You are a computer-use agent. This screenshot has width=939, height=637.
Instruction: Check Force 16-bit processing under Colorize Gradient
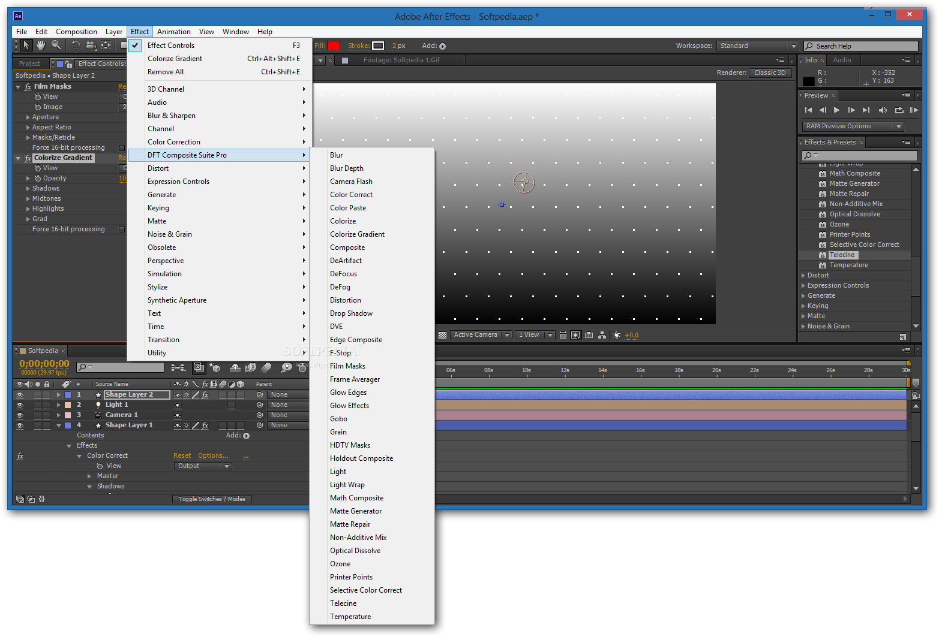(x=122, y=230)
